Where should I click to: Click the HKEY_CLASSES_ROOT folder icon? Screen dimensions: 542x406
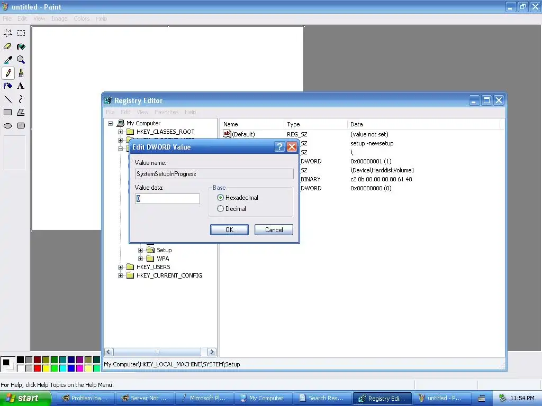click(130, 132)
